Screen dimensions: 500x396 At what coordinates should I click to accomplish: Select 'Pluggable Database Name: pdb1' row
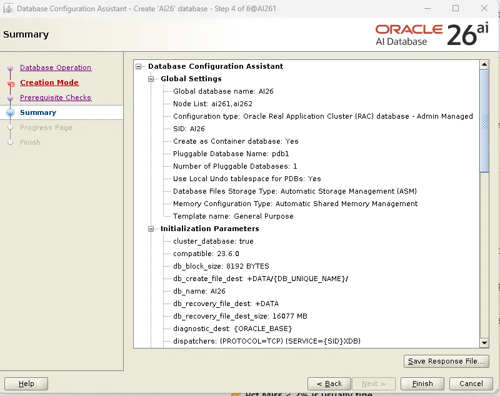[231, 154]
